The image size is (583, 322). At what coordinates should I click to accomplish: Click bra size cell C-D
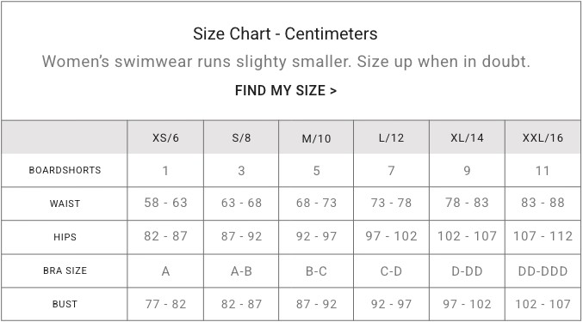(x=391, y=271)
